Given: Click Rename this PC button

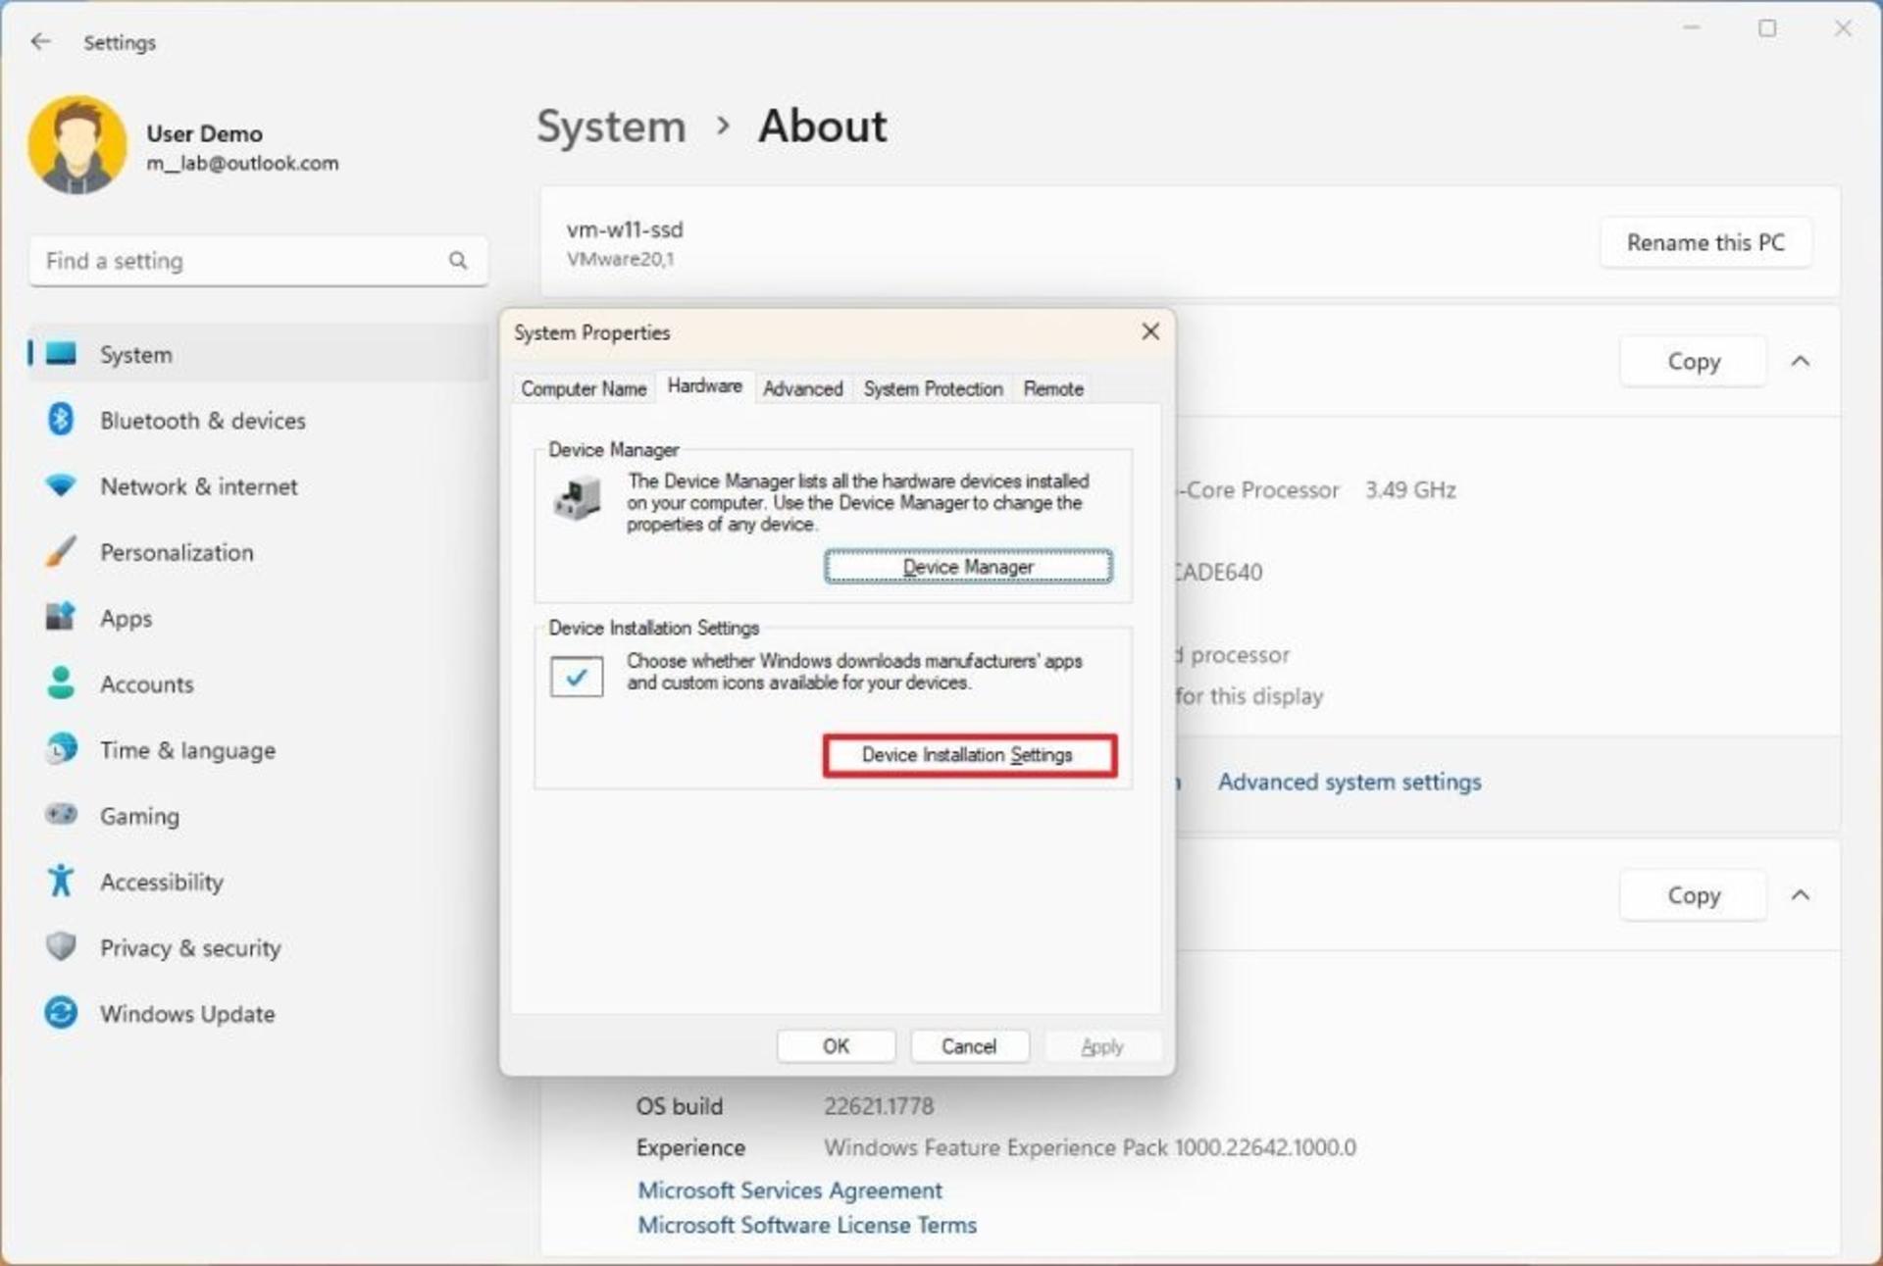Looking at the screenshot, I should [1705, 242].
